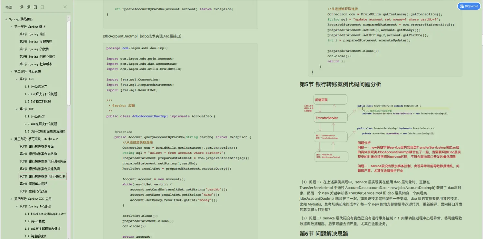The image size is (483, 239).
Task: Open bookmark 1.4 纯注解模式
Action: pyautogui.click(x=35, y=236)
